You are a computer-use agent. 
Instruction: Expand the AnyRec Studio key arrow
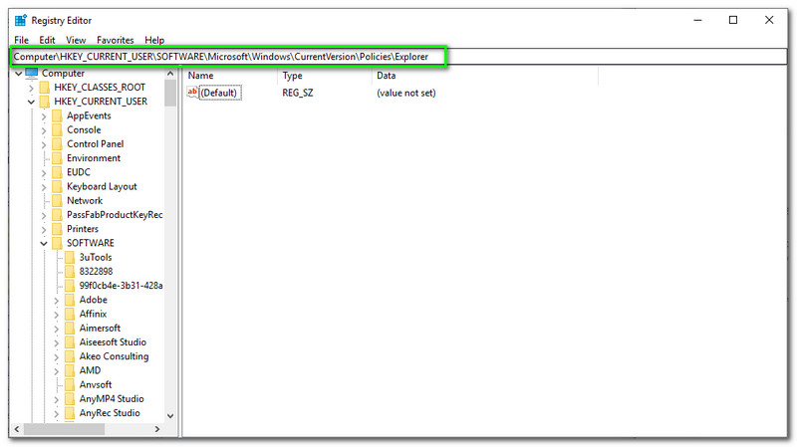point(57,414)
